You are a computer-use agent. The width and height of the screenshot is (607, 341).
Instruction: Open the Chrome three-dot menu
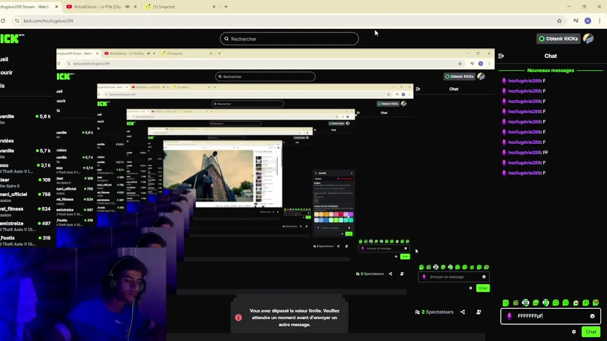pyautogui.click(x=600, y=21)
